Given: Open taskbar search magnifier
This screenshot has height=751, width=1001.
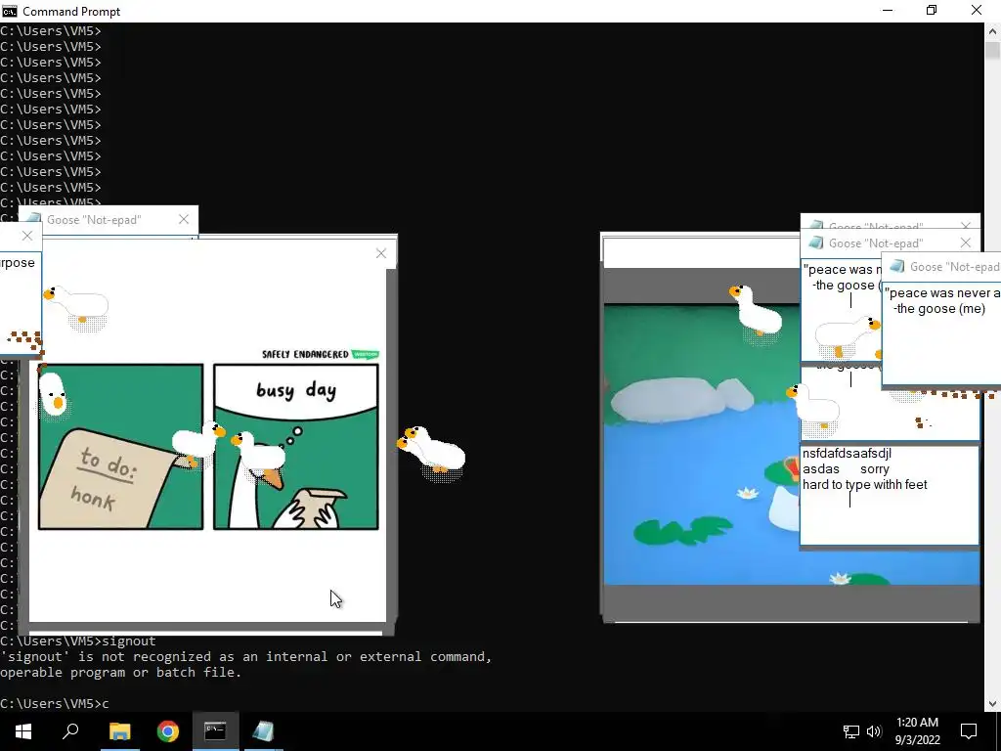Looking at the screenshot, I should click(70, 730).
